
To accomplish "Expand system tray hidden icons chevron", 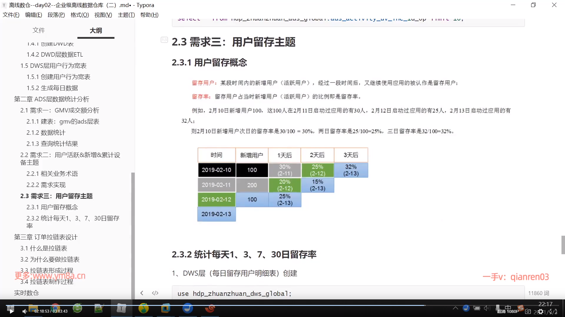I will tap(455, 308).
